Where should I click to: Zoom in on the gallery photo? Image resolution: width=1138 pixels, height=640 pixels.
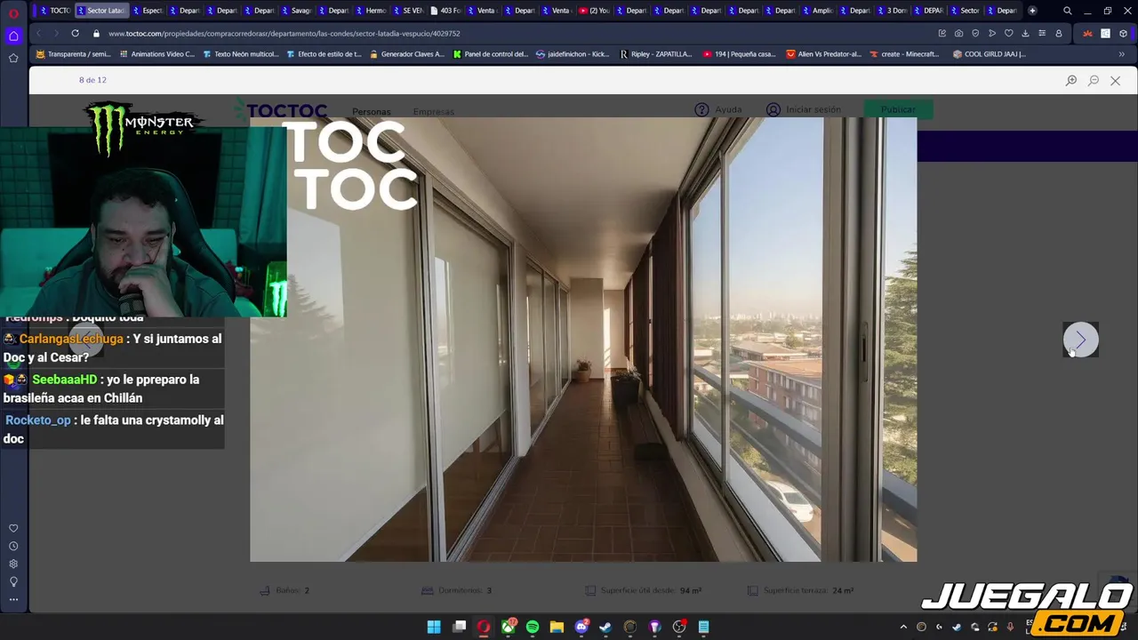[x=1071, y=80]
